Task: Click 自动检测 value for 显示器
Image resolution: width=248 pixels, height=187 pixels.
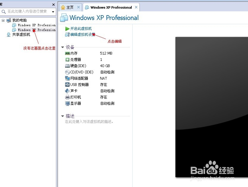Action: pyautogui.click(x=107, y=103)
